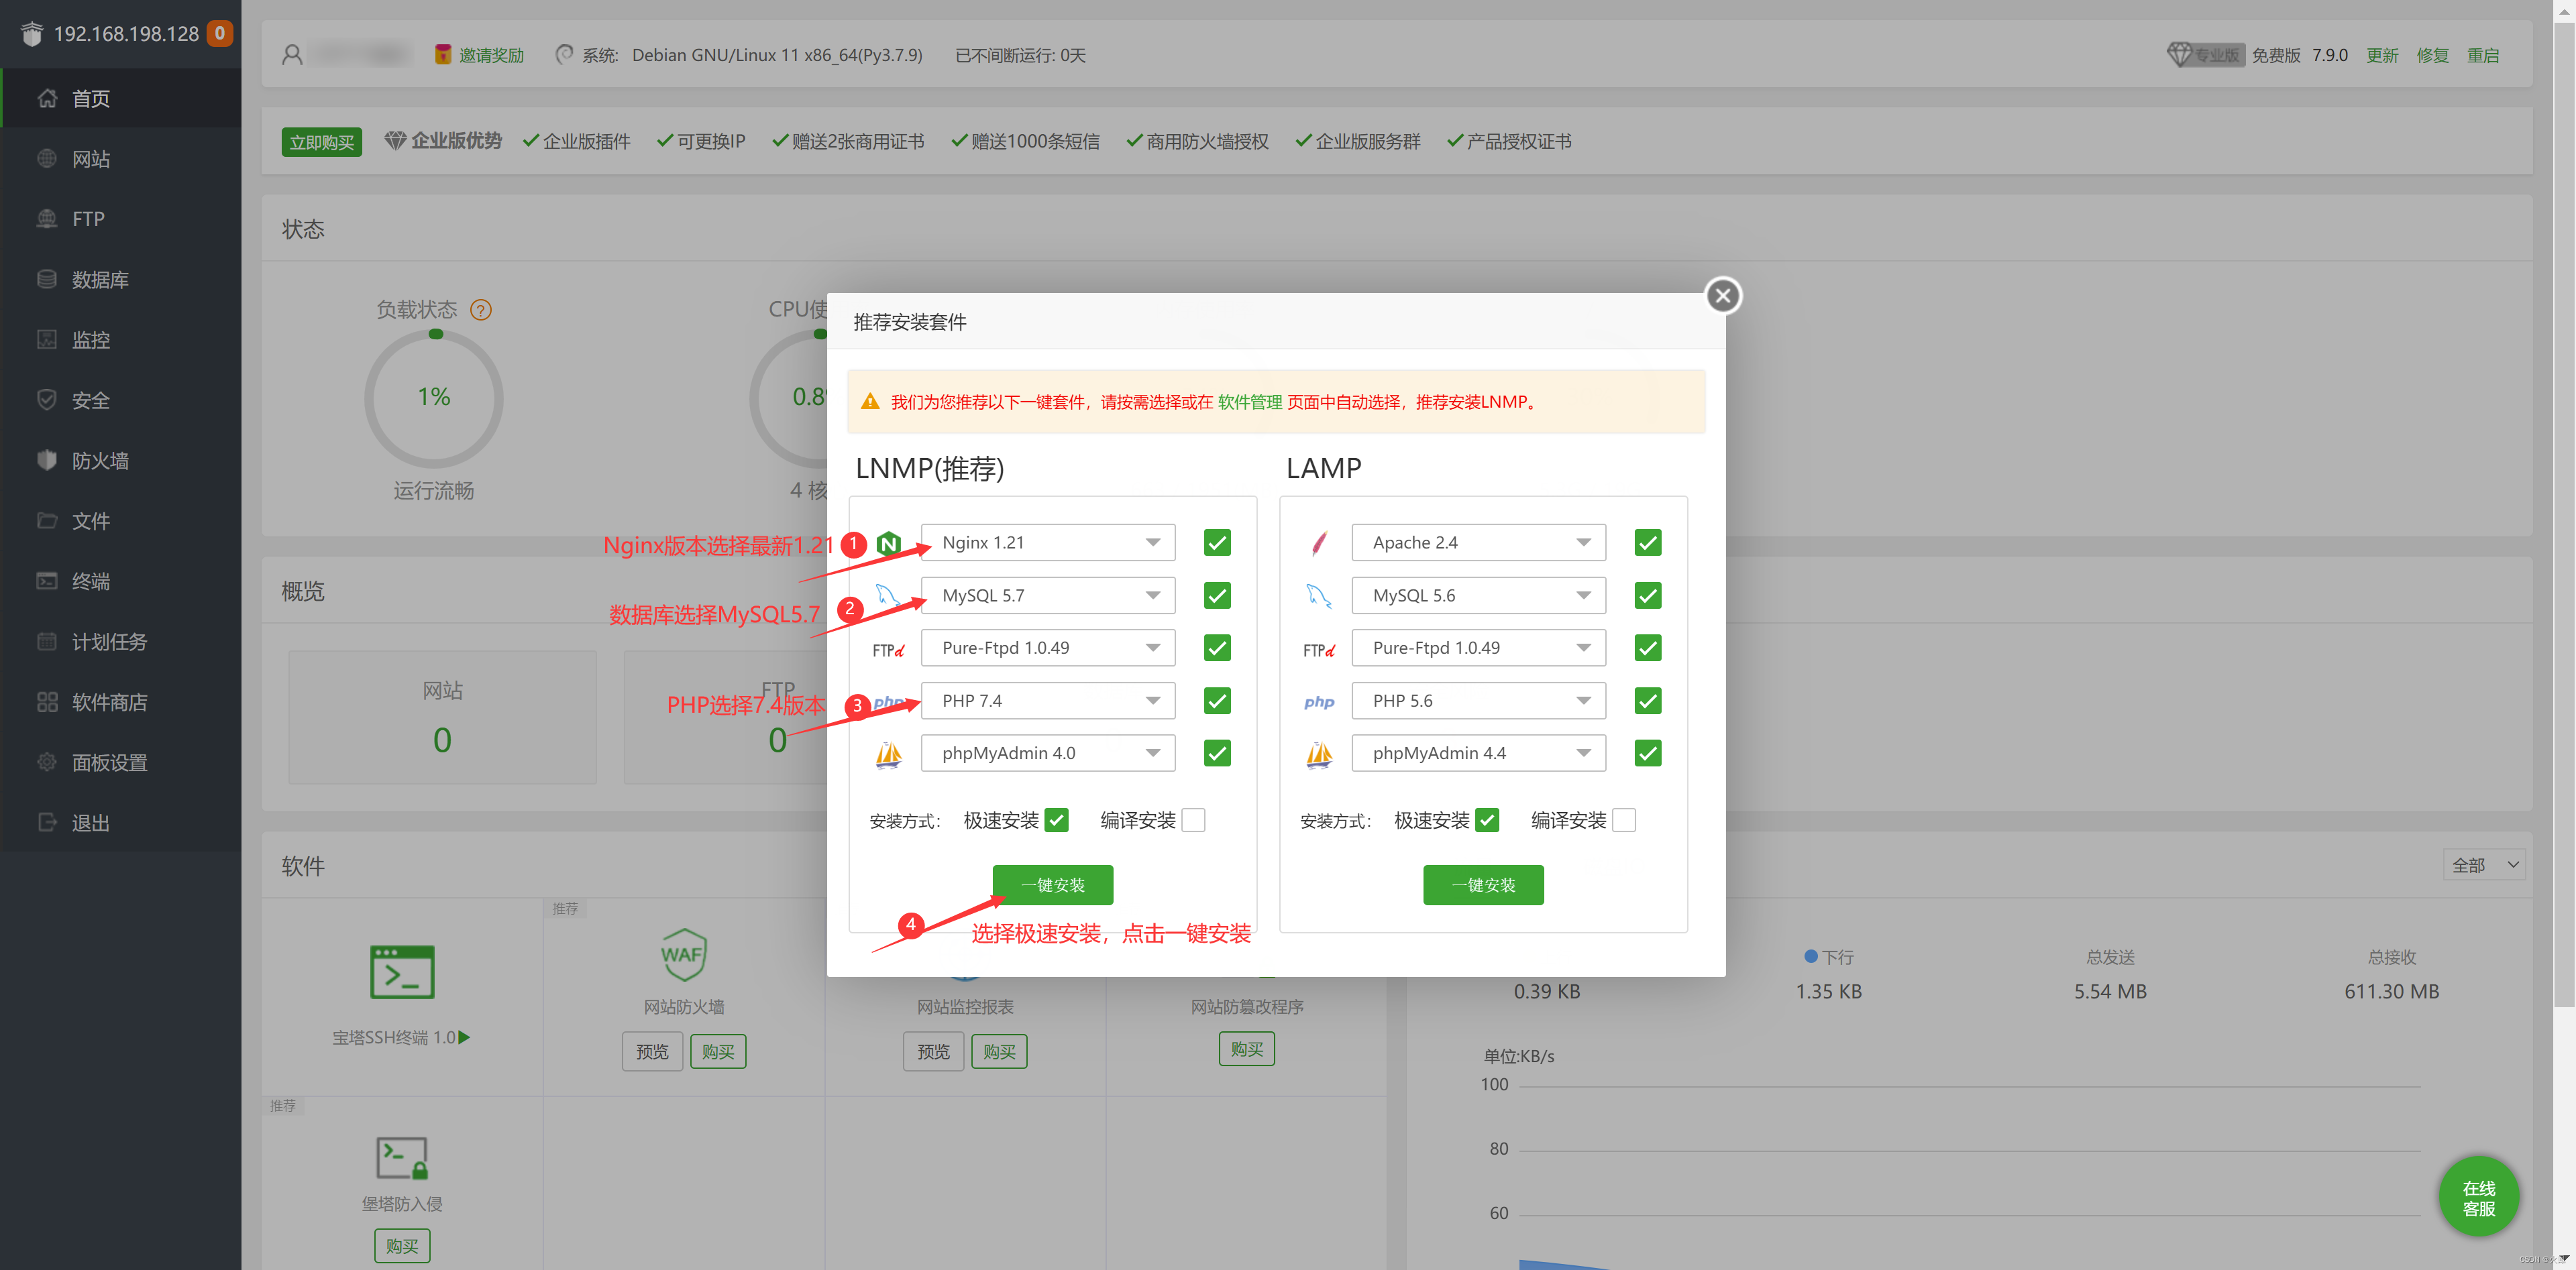Close the recommended install suite dialog
The width and height of the screenshot is (2576, 1270).
pyautogui.click(x=1722, y=296)
